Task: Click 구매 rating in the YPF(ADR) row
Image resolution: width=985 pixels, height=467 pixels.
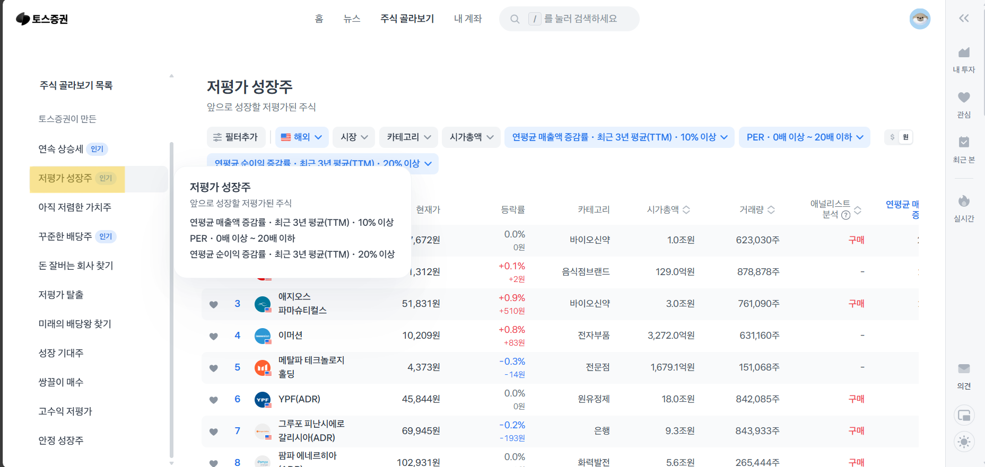Action: tap(856, 399)
